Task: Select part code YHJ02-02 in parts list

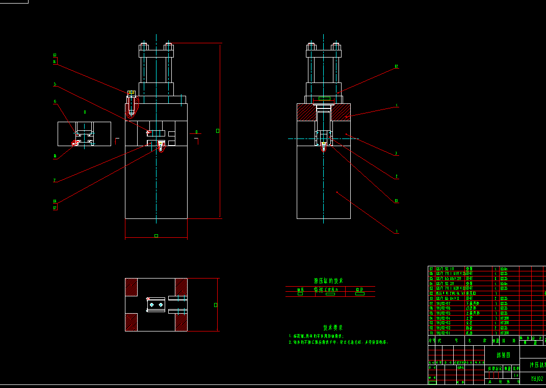Action: 443,328
